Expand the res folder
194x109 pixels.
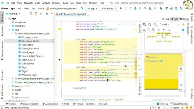[x=9, y=94]
